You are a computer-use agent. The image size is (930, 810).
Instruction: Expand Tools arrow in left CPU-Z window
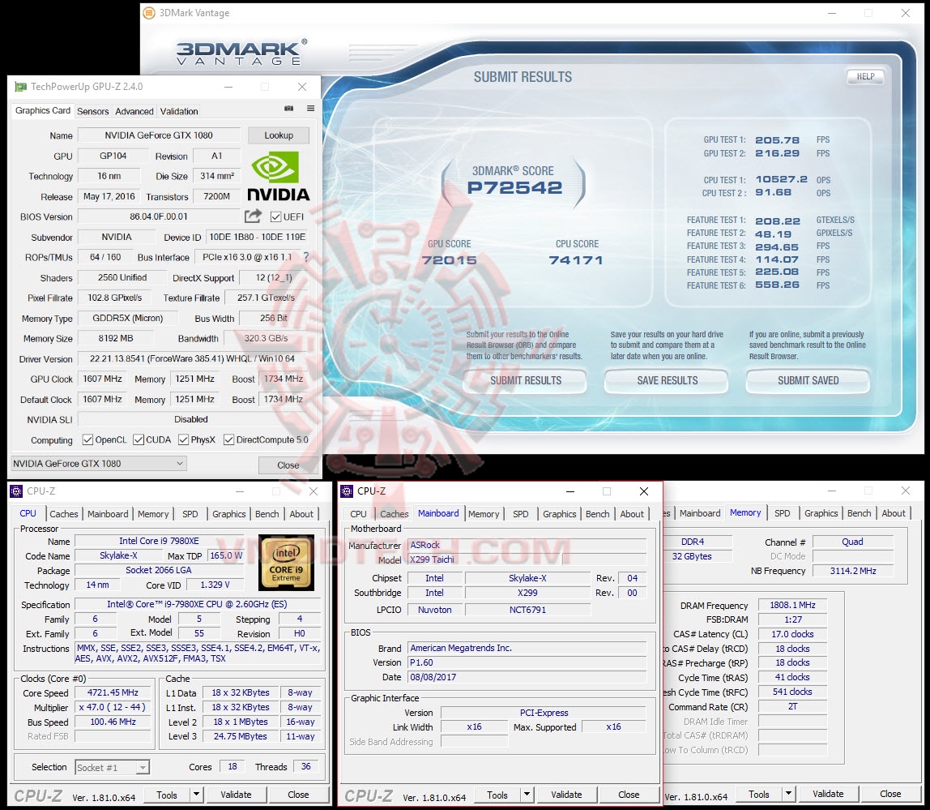coord(196,795)
